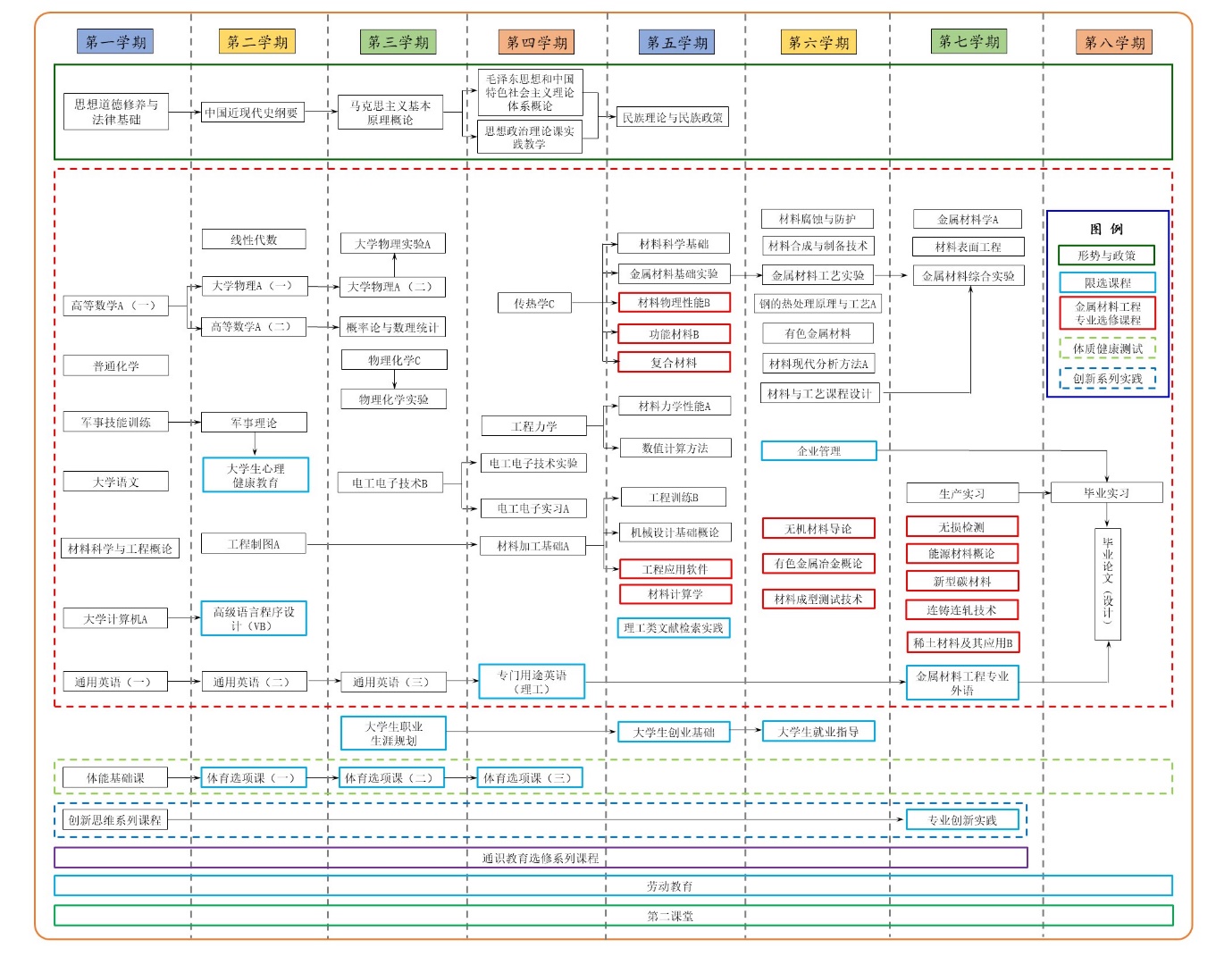Click the 限选课程 legend item
1216x973 pixels.
point(1107,282)
